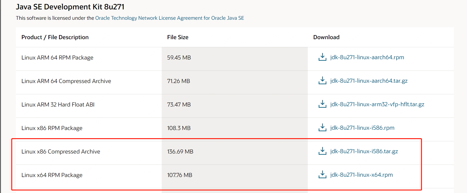Screen dimensions: 467x193
Task: Select Linux x64 RPM Package text
Action: [x=52, y=175]
